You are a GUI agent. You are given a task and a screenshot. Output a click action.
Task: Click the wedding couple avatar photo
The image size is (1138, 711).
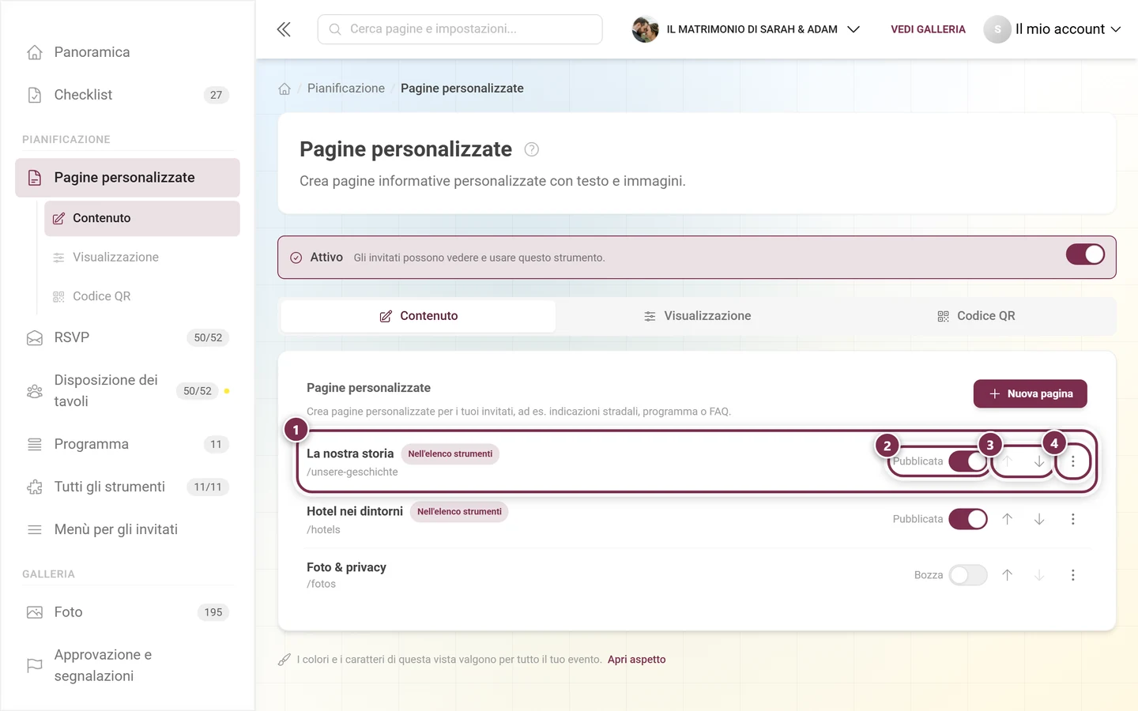[645, 29]
